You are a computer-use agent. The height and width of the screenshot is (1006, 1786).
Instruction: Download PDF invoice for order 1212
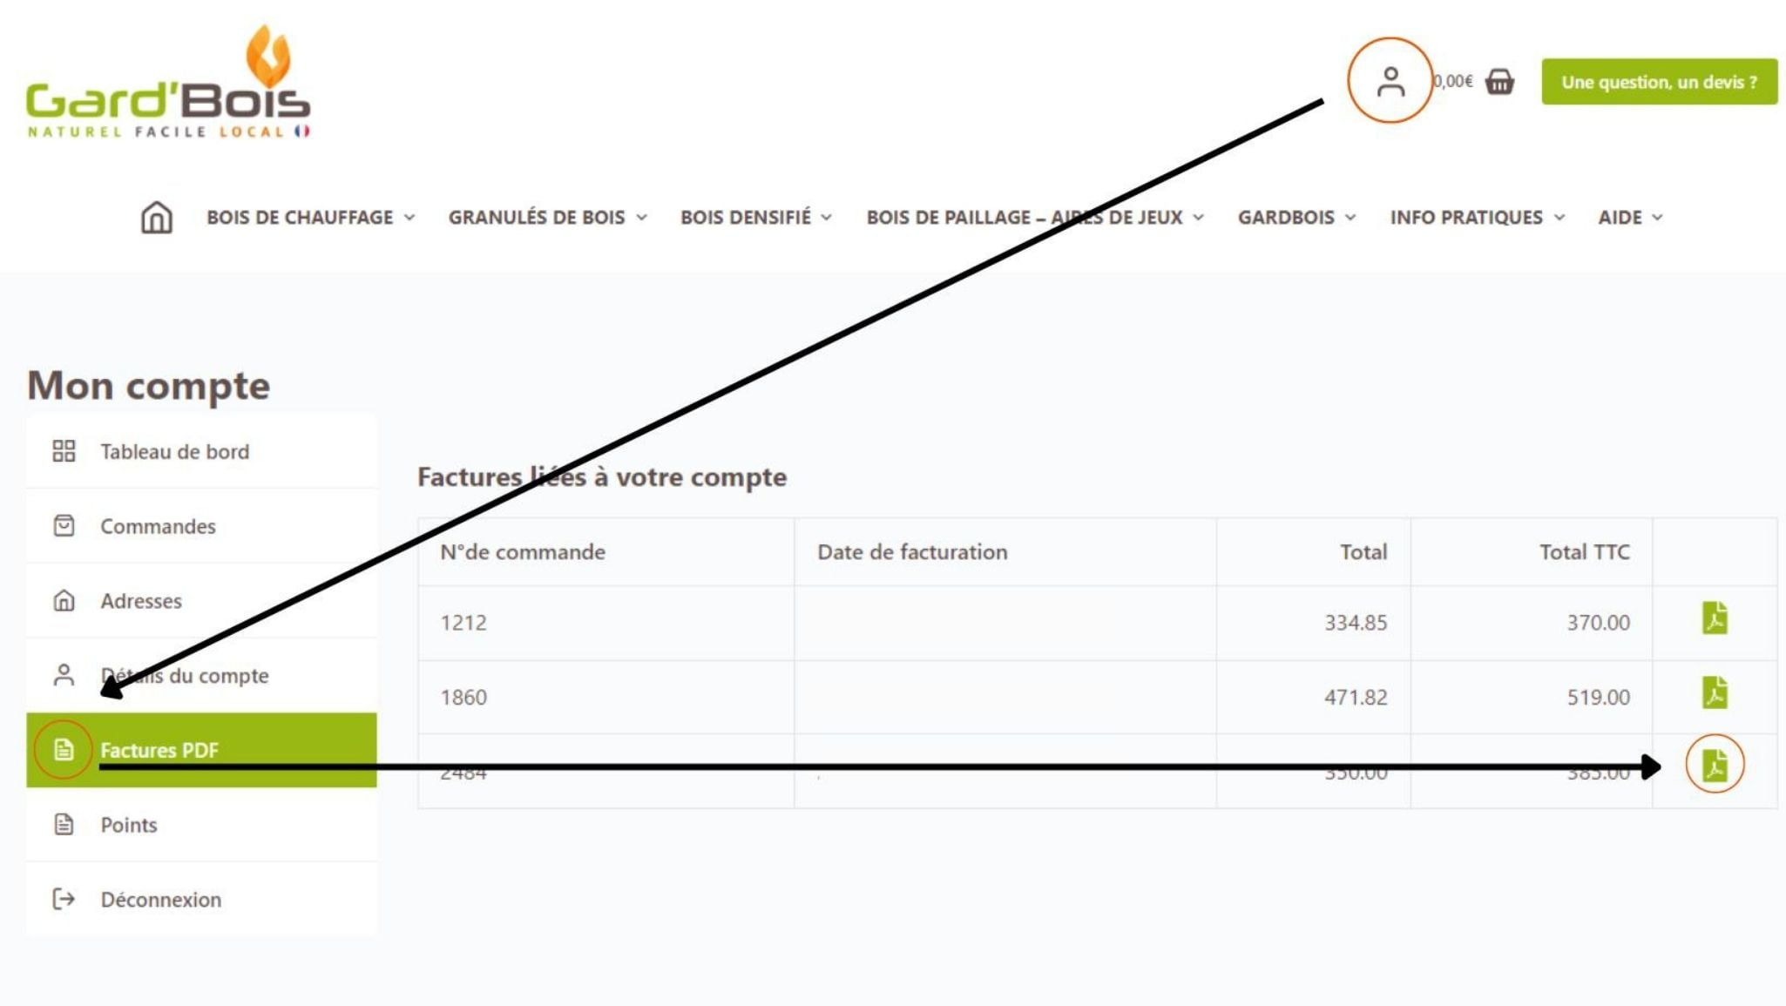point(1714,619)
